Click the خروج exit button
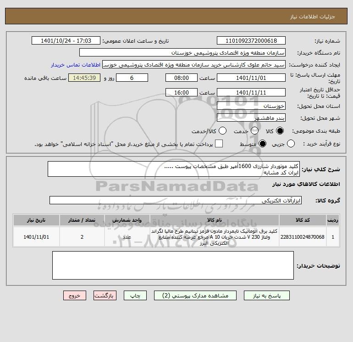The image size is (353, 342). pyautogui.click(x=75, y=296)
